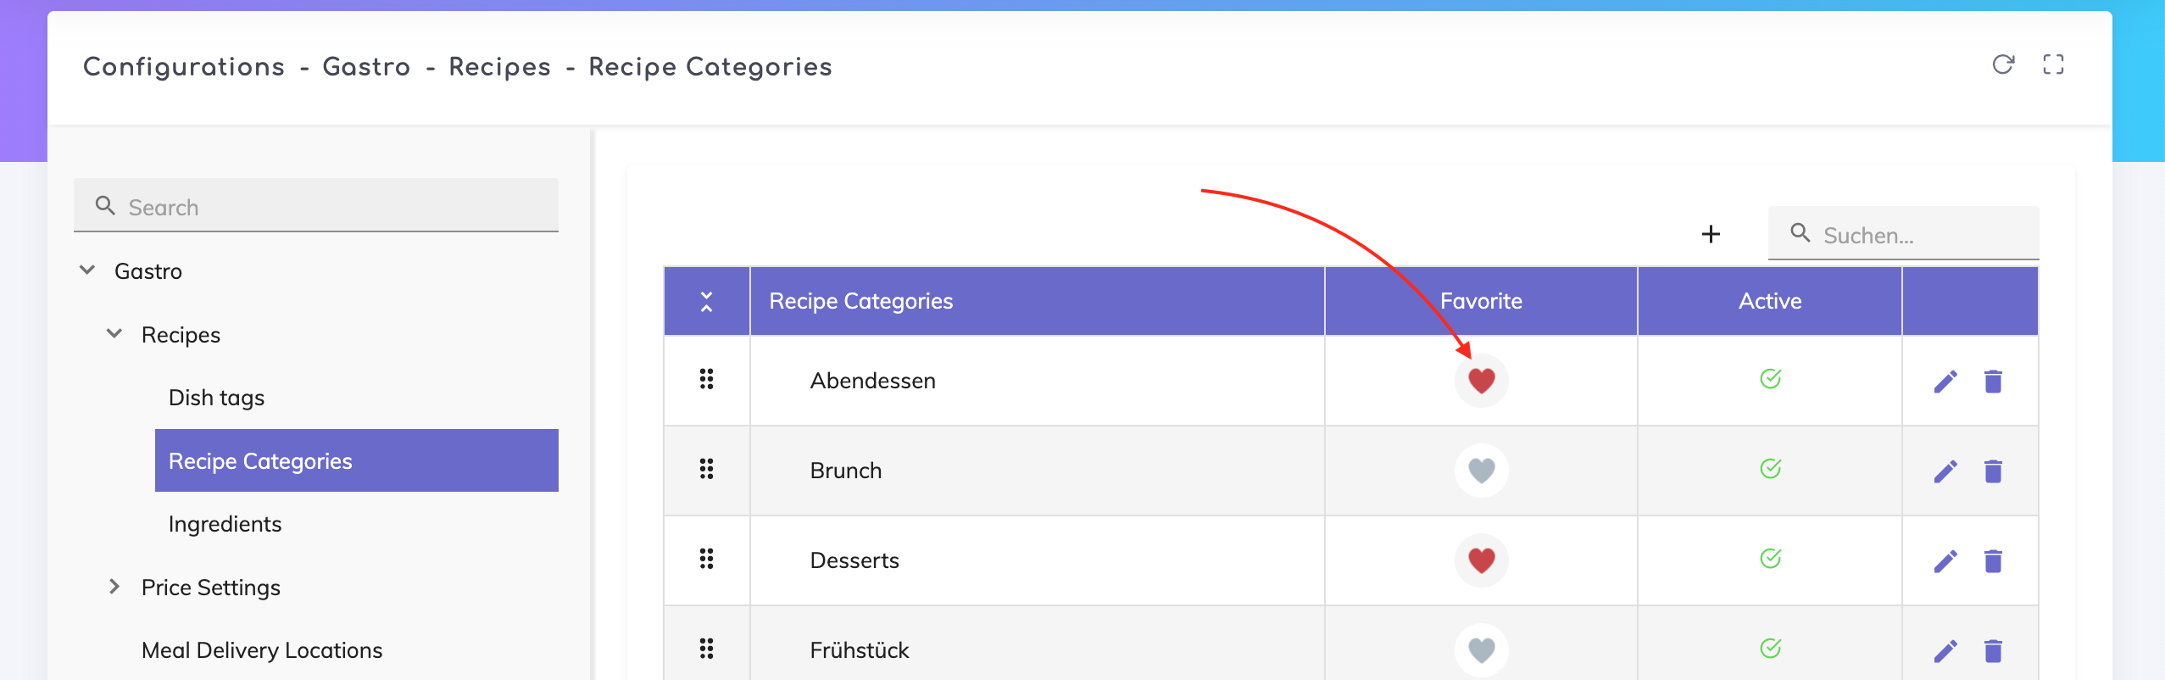Open Dish tags in the sidebar

pyautogui.click(x=216, y=398)
